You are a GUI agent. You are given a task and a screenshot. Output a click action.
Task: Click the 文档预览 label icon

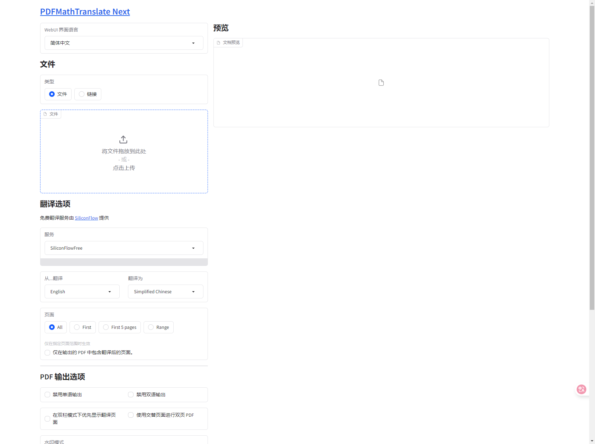click(219, 43)
